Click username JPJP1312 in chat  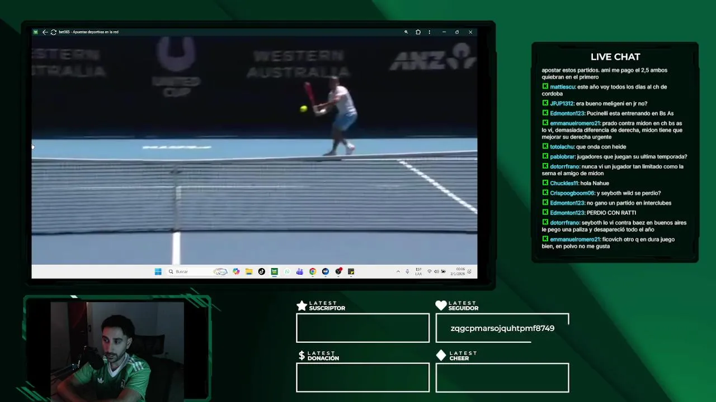pos(562,104)
